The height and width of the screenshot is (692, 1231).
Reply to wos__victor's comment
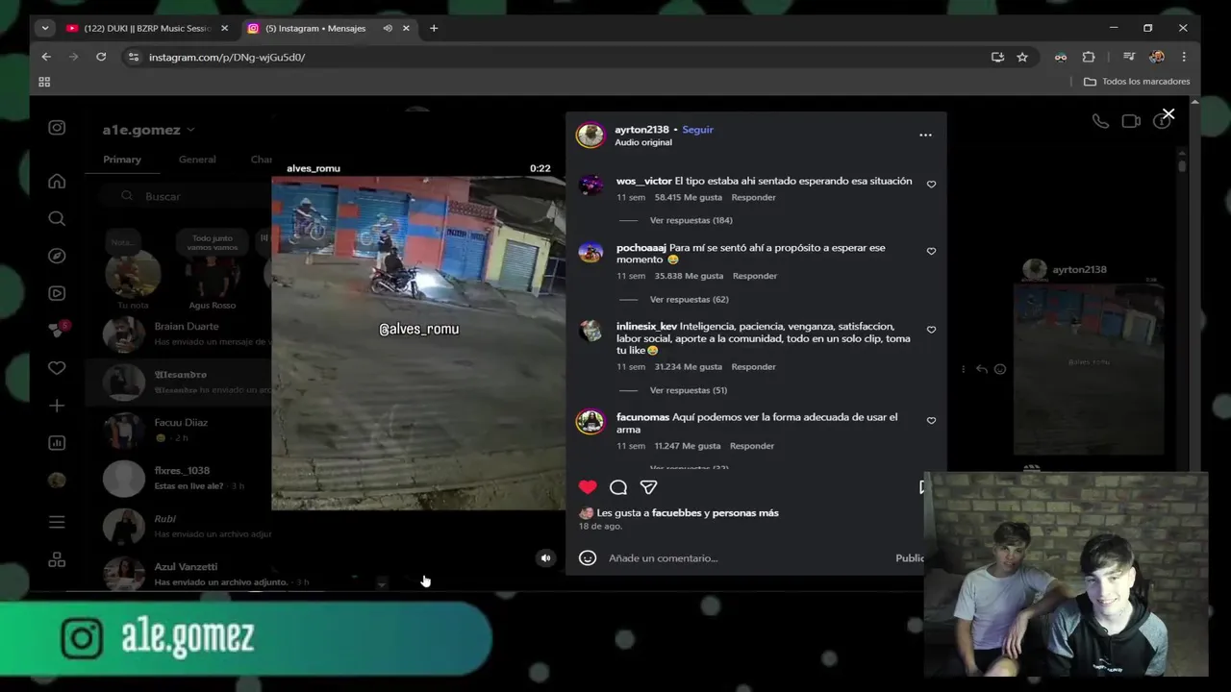[x=753, y=197]
